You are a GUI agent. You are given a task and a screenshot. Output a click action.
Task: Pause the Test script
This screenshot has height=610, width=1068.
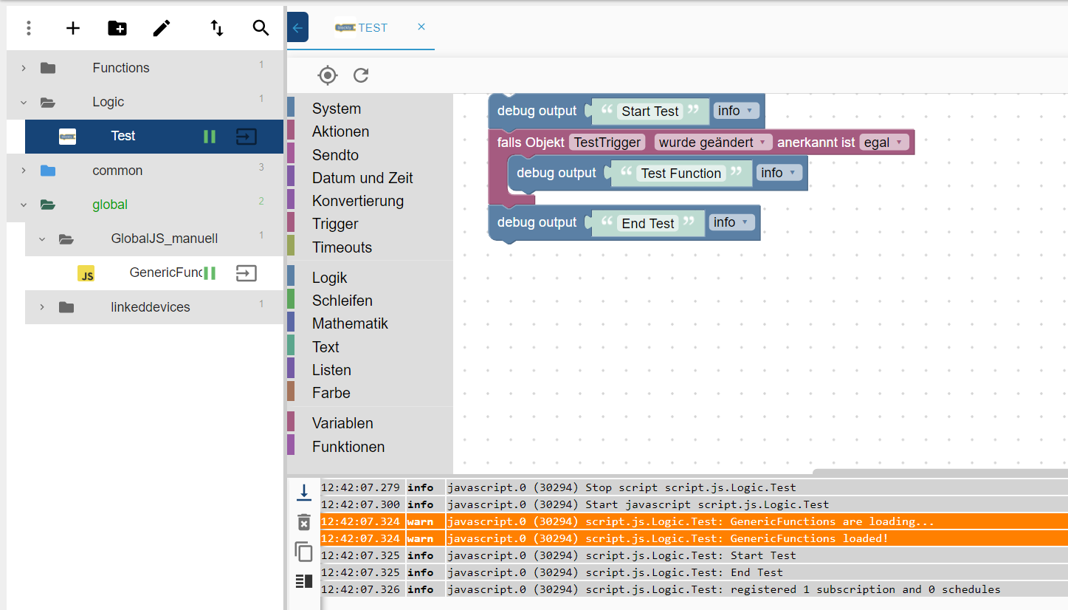coord(210,137)
